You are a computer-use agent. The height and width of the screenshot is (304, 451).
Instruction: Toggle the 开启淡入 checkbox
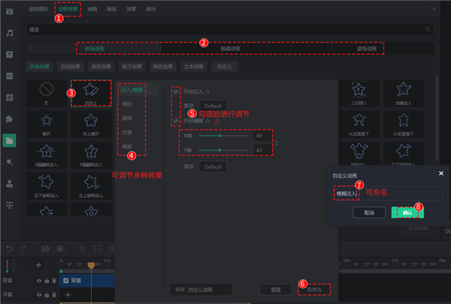click(x=176, y=91)
